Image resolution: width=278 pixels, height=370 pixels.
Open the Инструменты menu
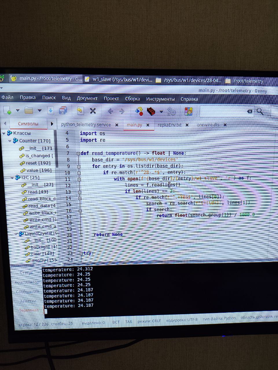click(x=160, y=99)
